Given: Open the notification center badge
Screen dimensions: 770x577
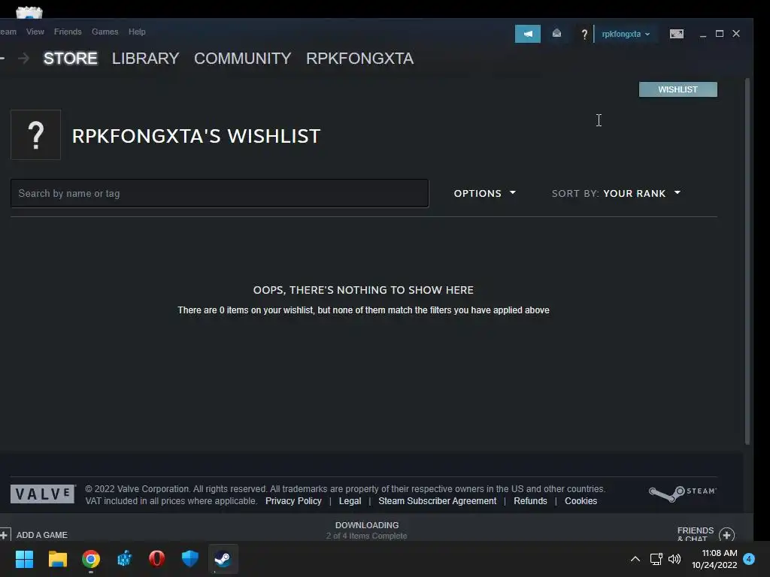Looking at the screenshot, I should tap(749, 559).
